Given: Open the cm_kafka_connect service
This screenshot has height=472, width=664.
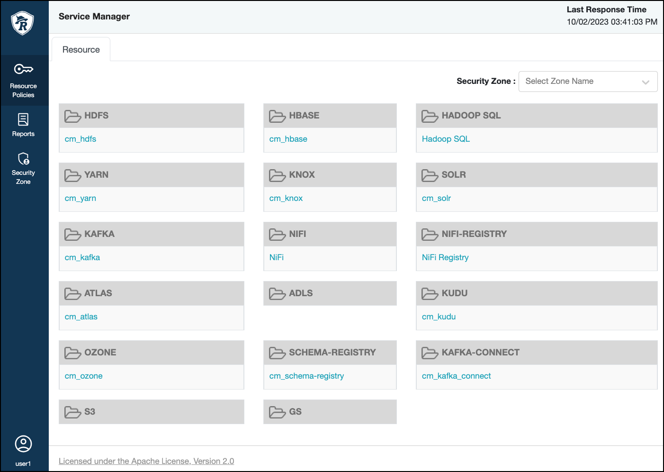Looking at the screenshot, I should (456, 376).
